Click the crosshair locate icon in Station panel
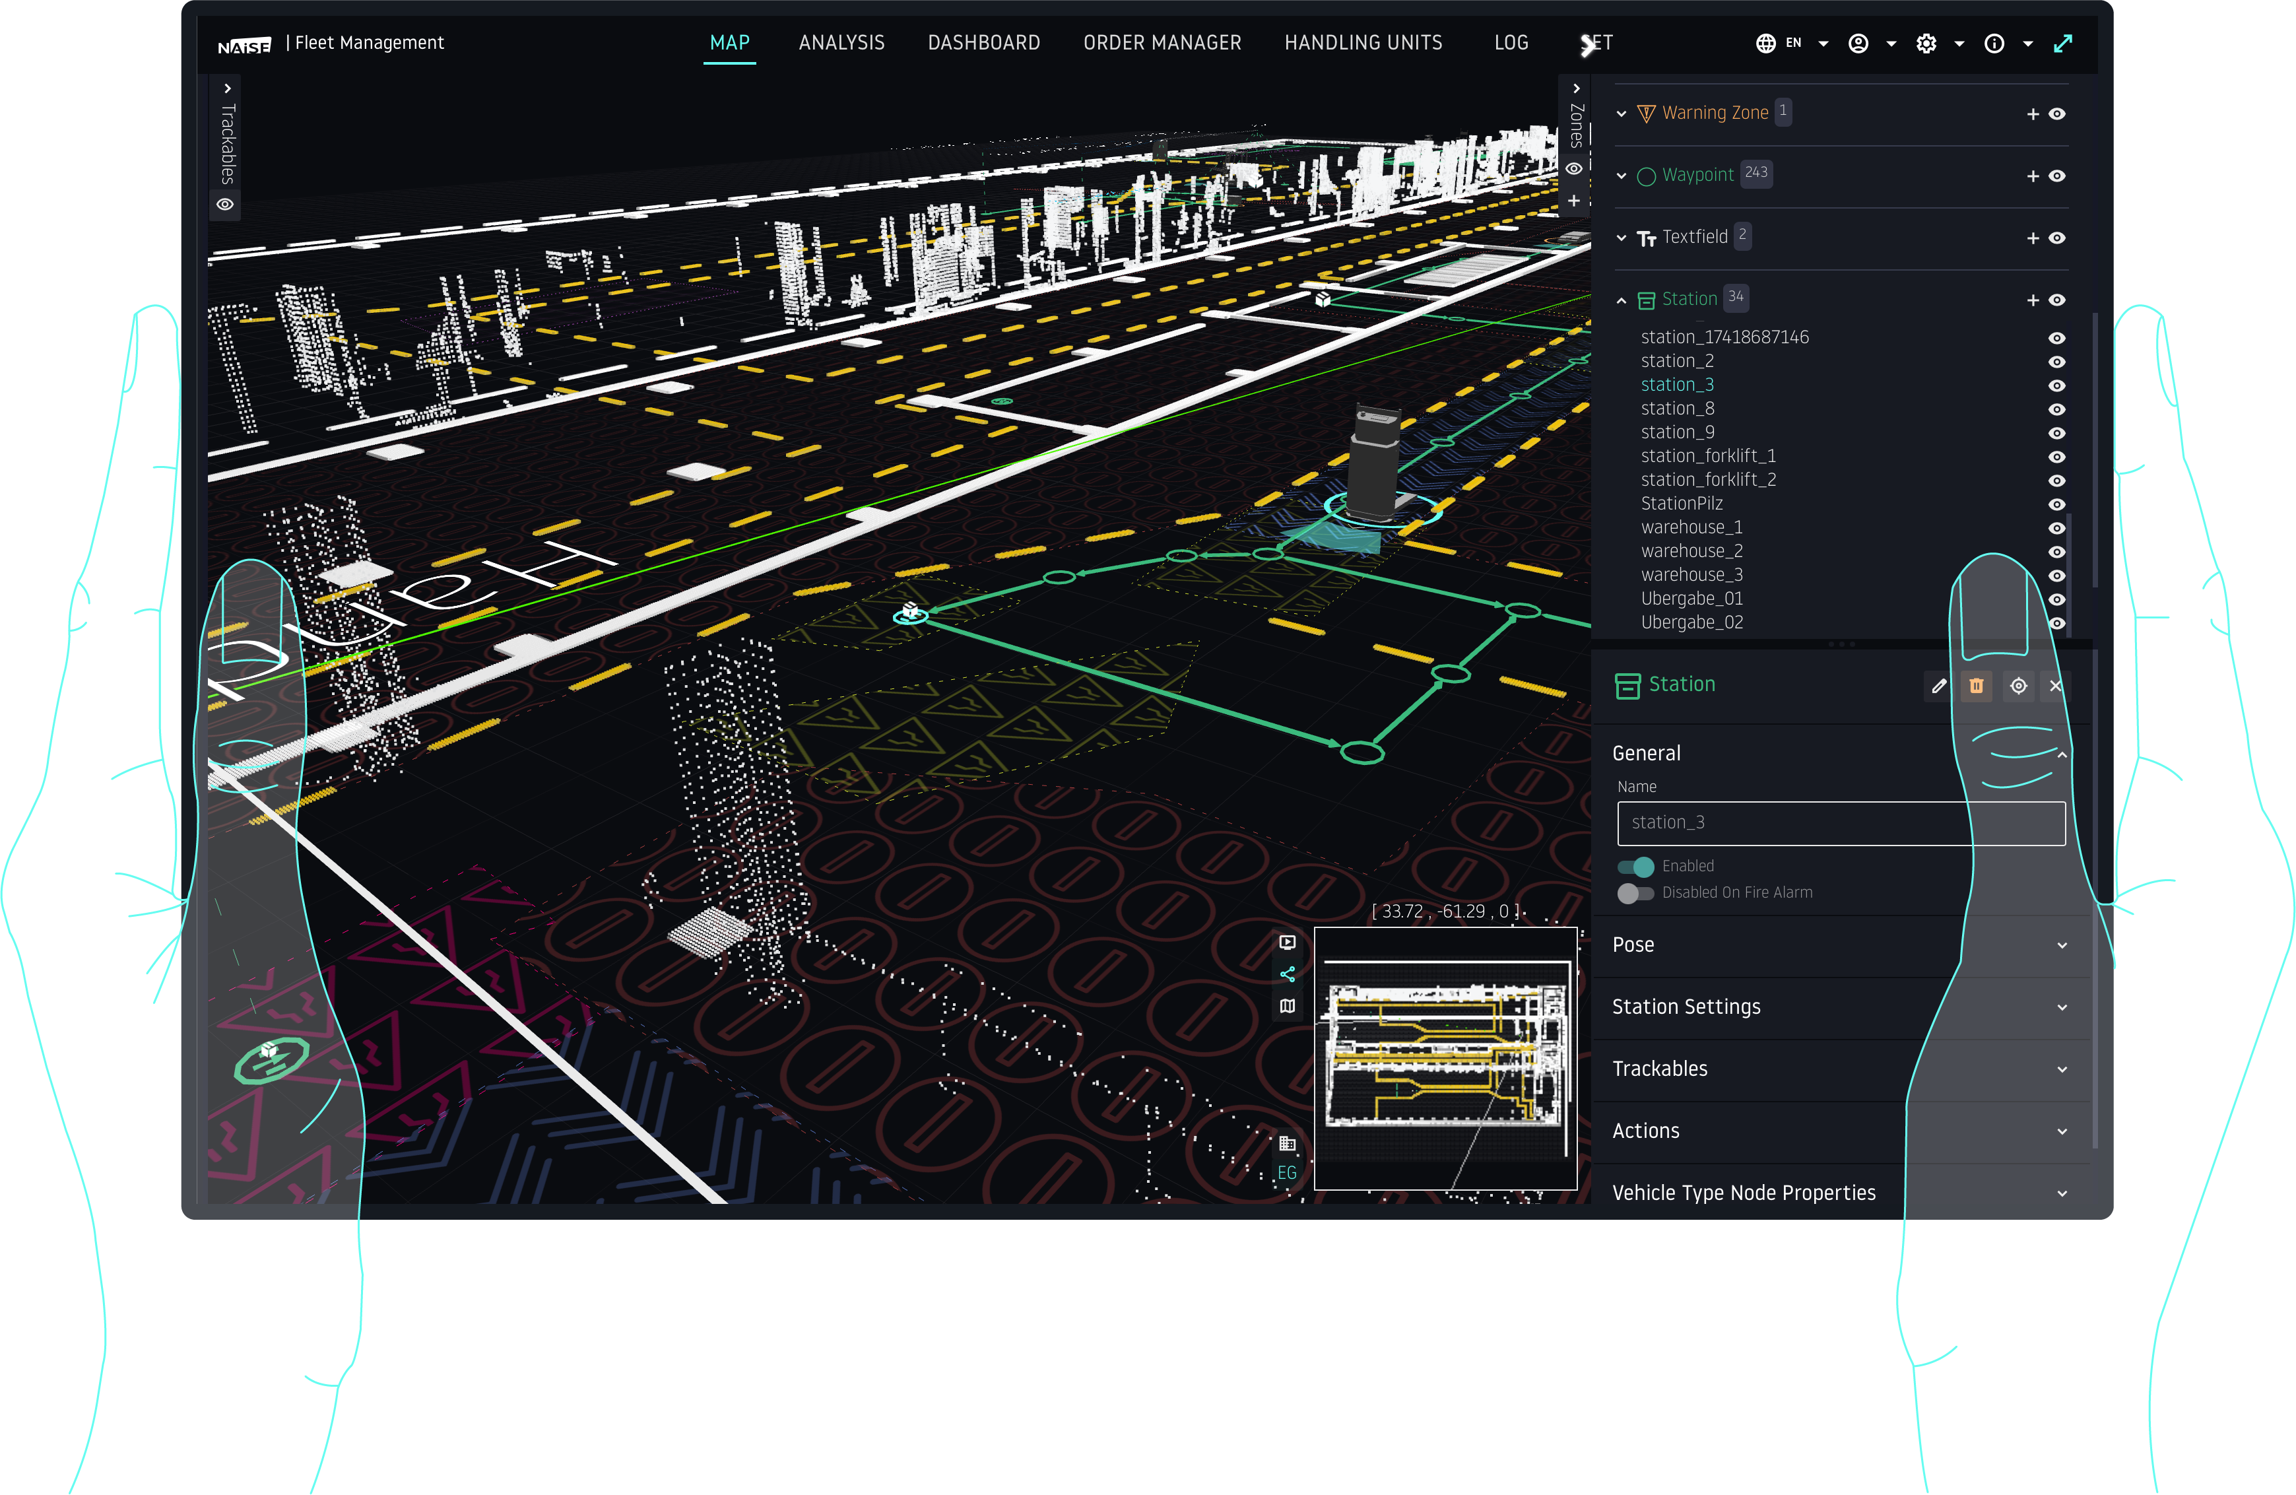 coord(2018,686)
